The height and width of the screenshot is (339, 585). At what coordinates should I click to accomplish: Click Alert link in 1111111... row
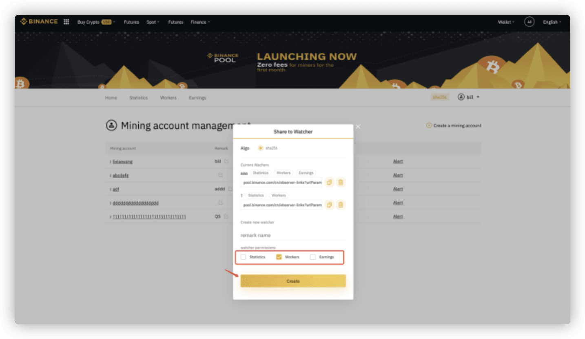(x=398, y=217)
